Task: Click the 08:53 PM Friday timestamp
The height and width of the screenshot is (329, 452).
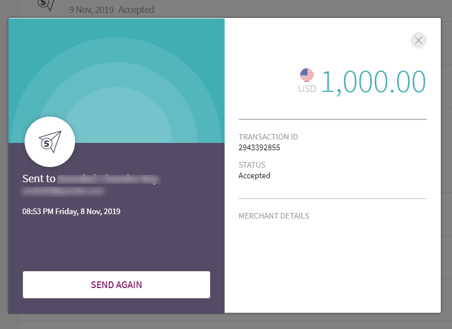Action: tap(71, 211)
